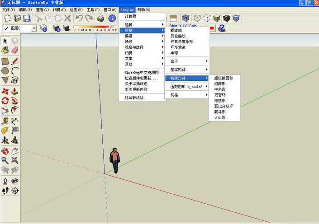
Task: Toggle the checkmark beside layer 图层0
Action: 5,28
